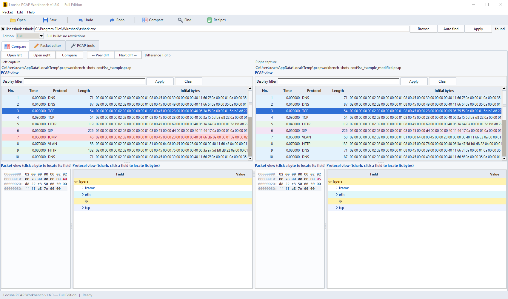
Task: Click the Find magnifier icon
Action: [x=180, y=20]
